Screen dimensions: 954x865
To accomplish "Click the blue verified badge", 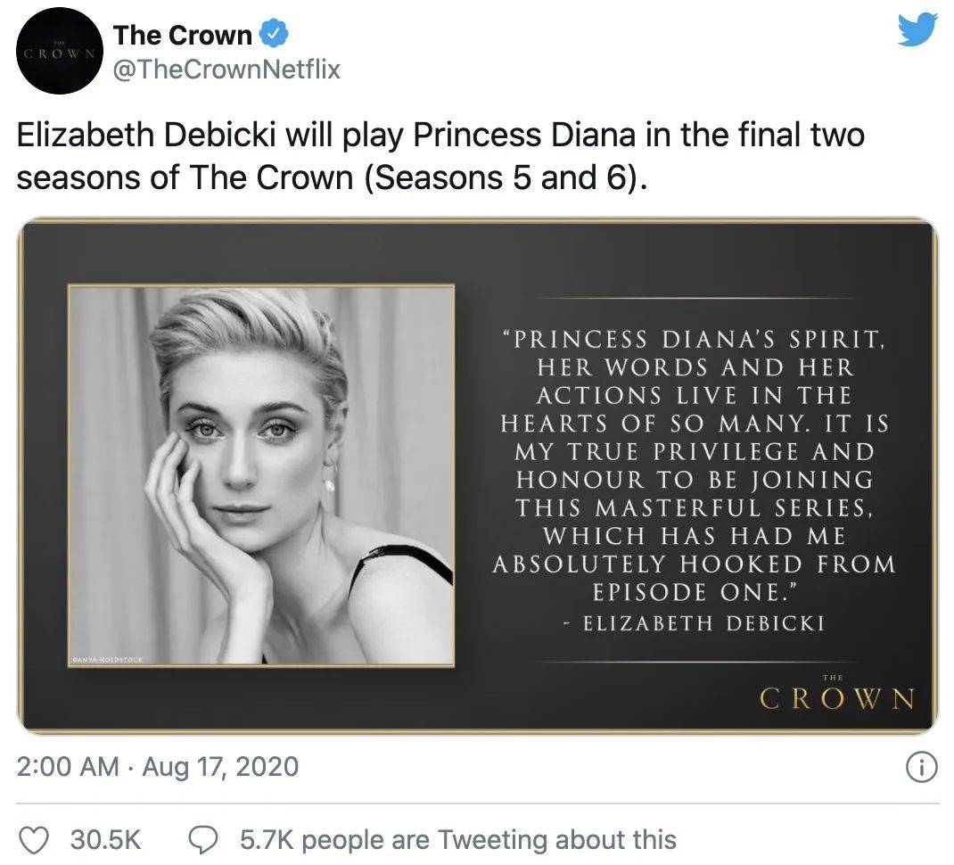I will point(273,35).
